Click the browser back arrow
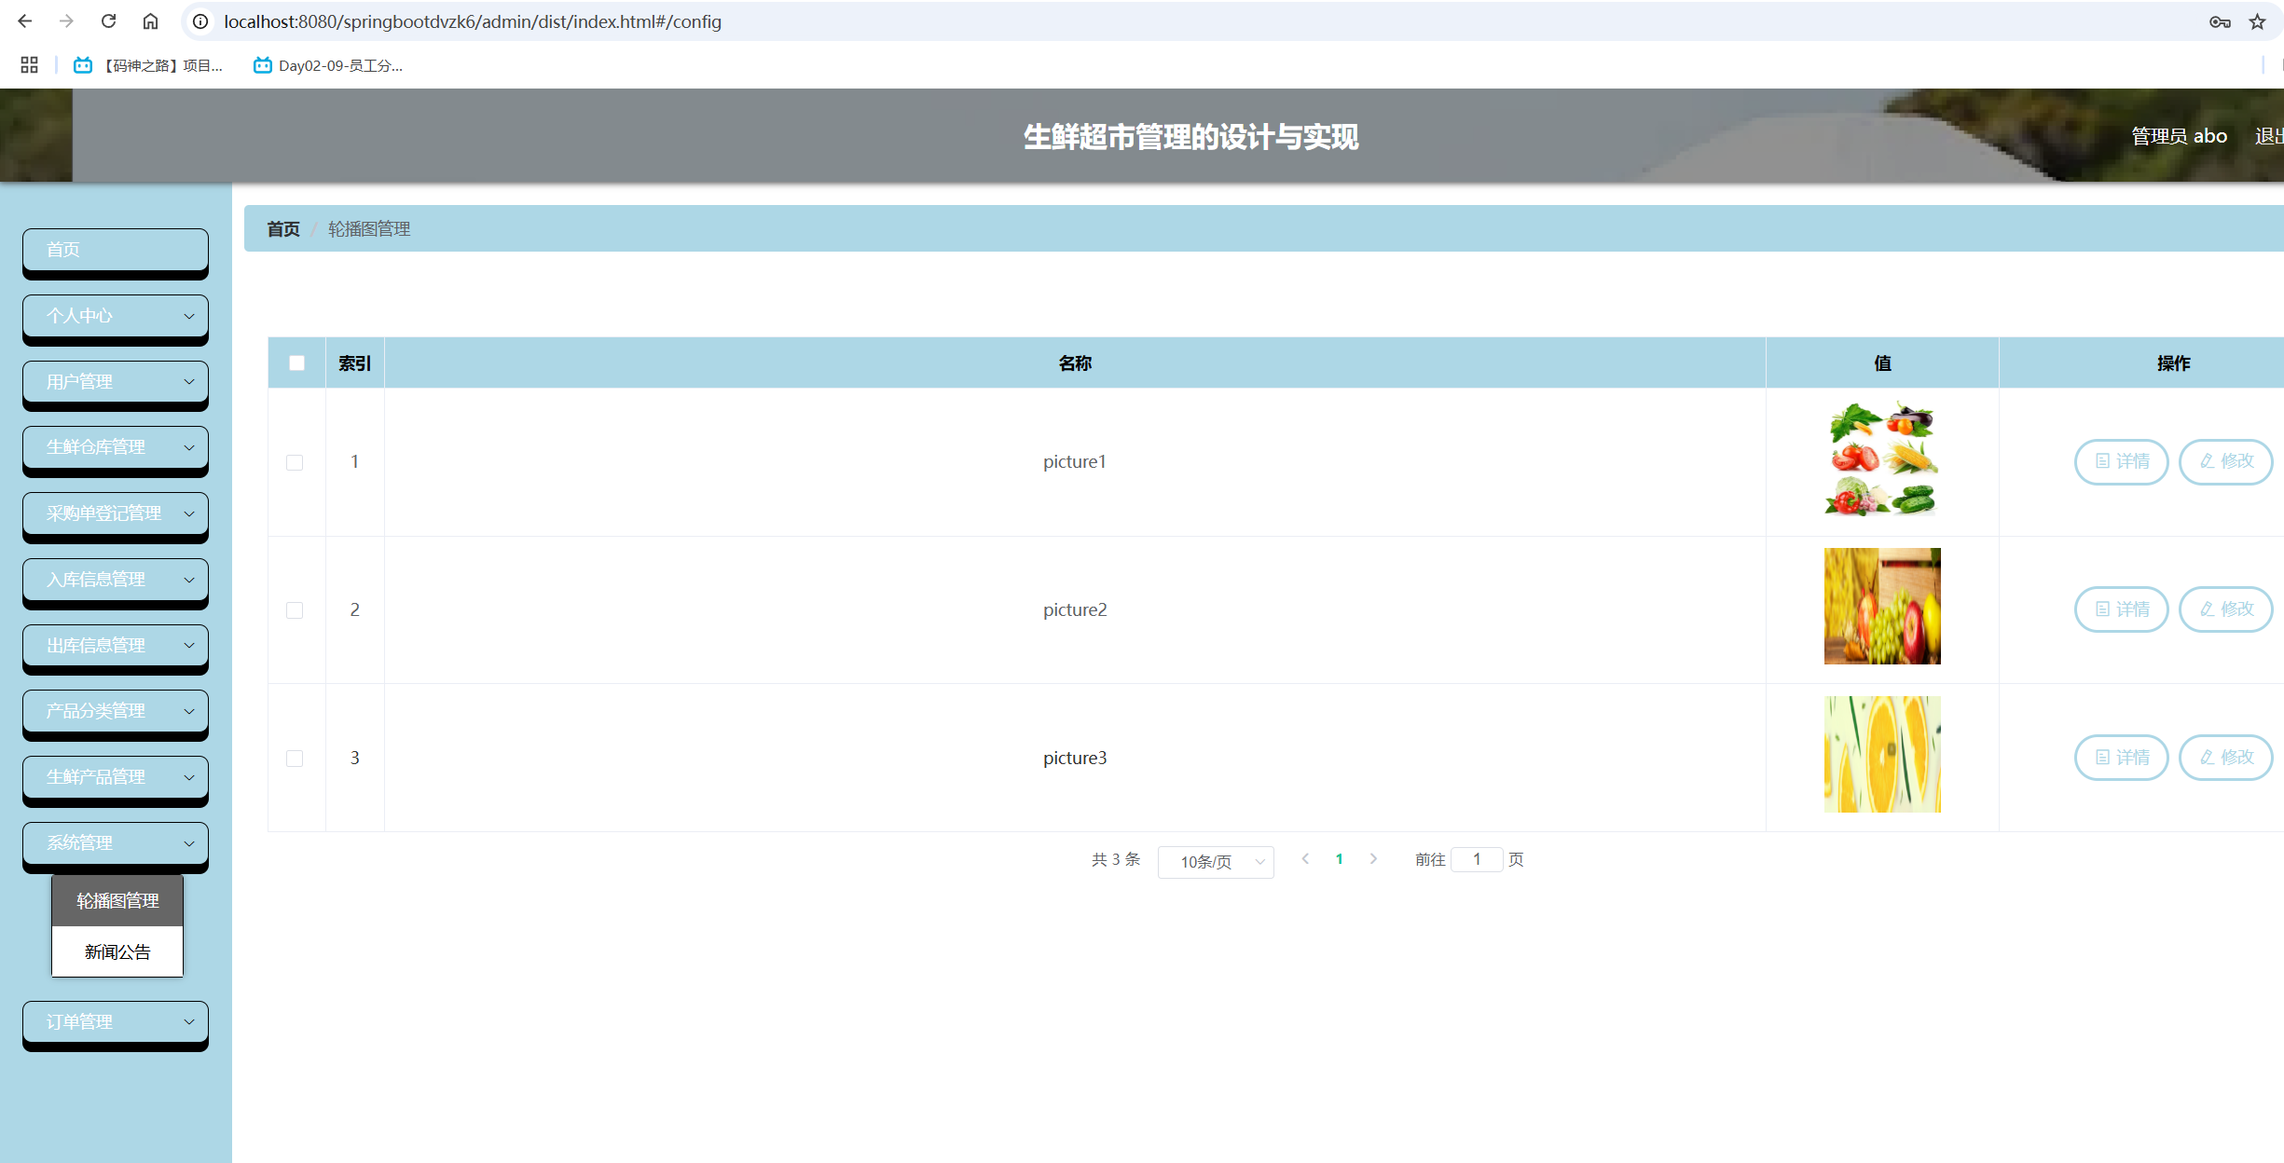Screen dimensions: 2284x1163 (x=25, y=21)
